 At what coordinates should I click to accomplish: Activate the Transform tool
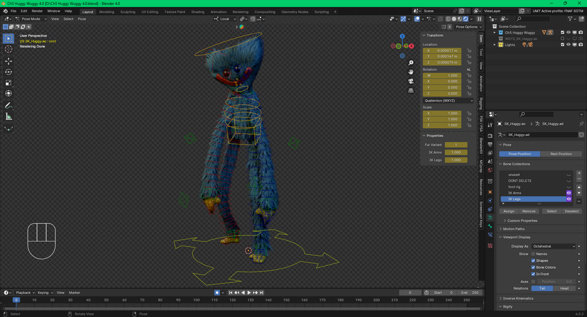pos(8,93)
